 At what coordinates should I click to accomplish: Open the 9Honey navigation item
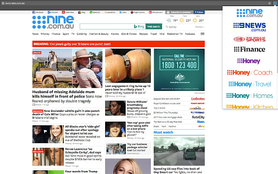click(45, 34)
